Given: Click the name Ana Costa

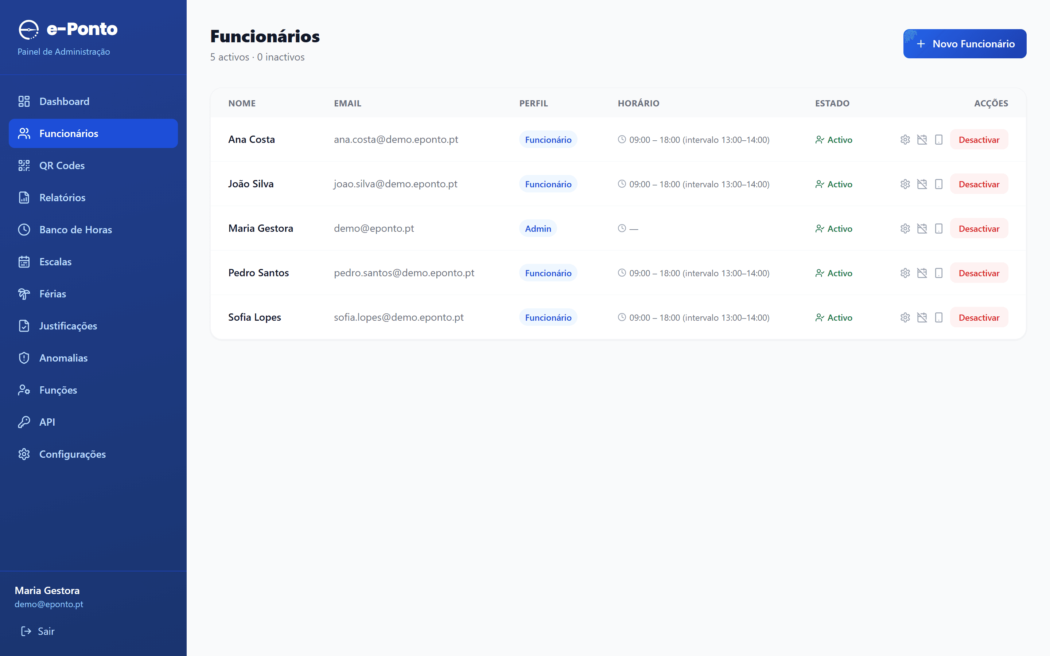Looking at the screenshot, I should pos(252,140).
